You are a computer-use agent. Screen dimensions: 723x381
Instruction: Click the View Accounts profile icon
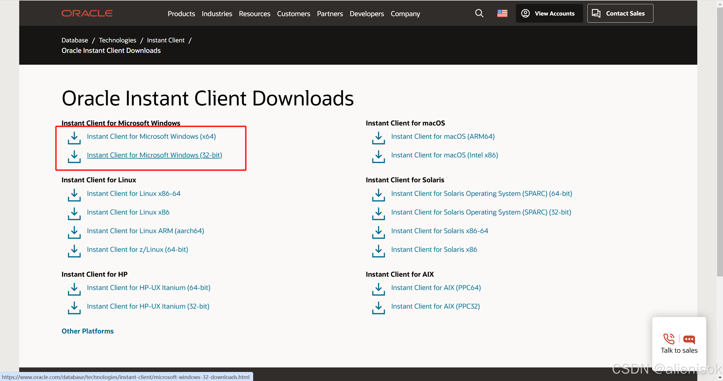(526, 13)
